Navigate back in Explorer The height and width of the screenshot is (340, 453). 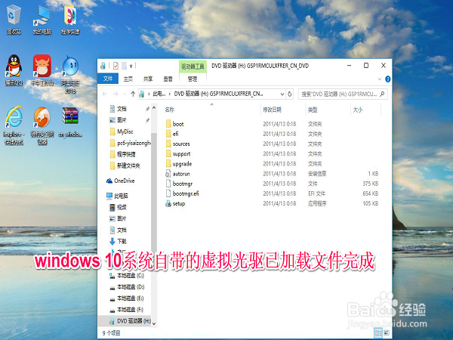click(x=105, y=94)
